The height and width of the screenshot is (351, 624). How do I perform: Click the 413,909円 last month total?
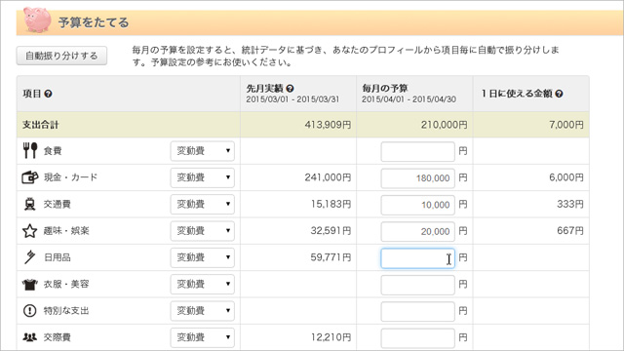pos(328,125)
